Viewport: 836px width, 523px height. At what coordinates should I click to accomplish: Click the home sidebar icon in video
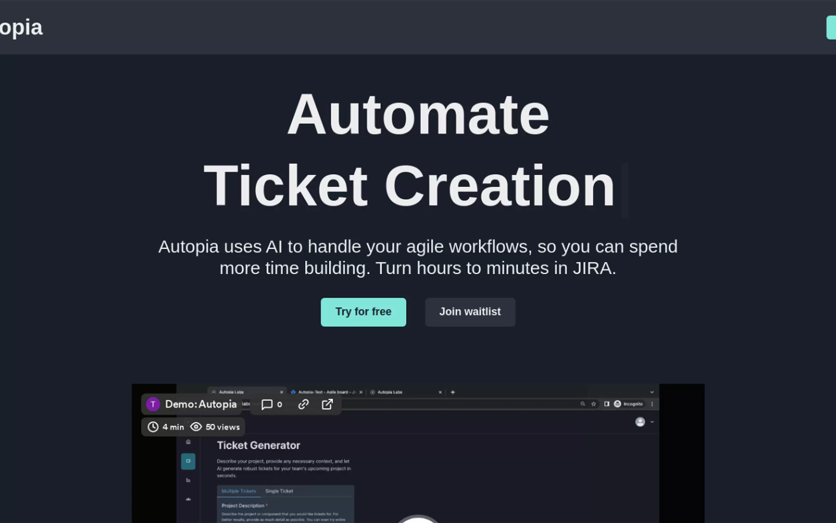pyautogui.click(x=188, y=442)
